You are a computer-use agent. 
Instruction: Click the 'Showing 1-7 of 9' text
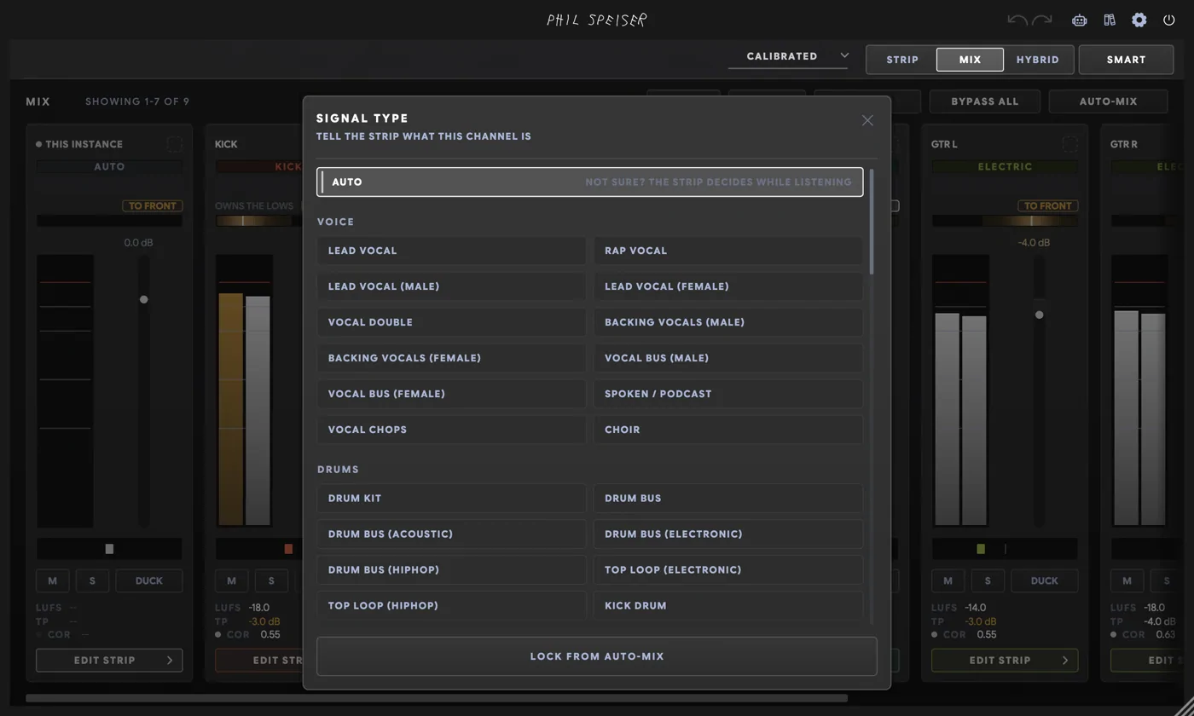[x=137, y=101]
